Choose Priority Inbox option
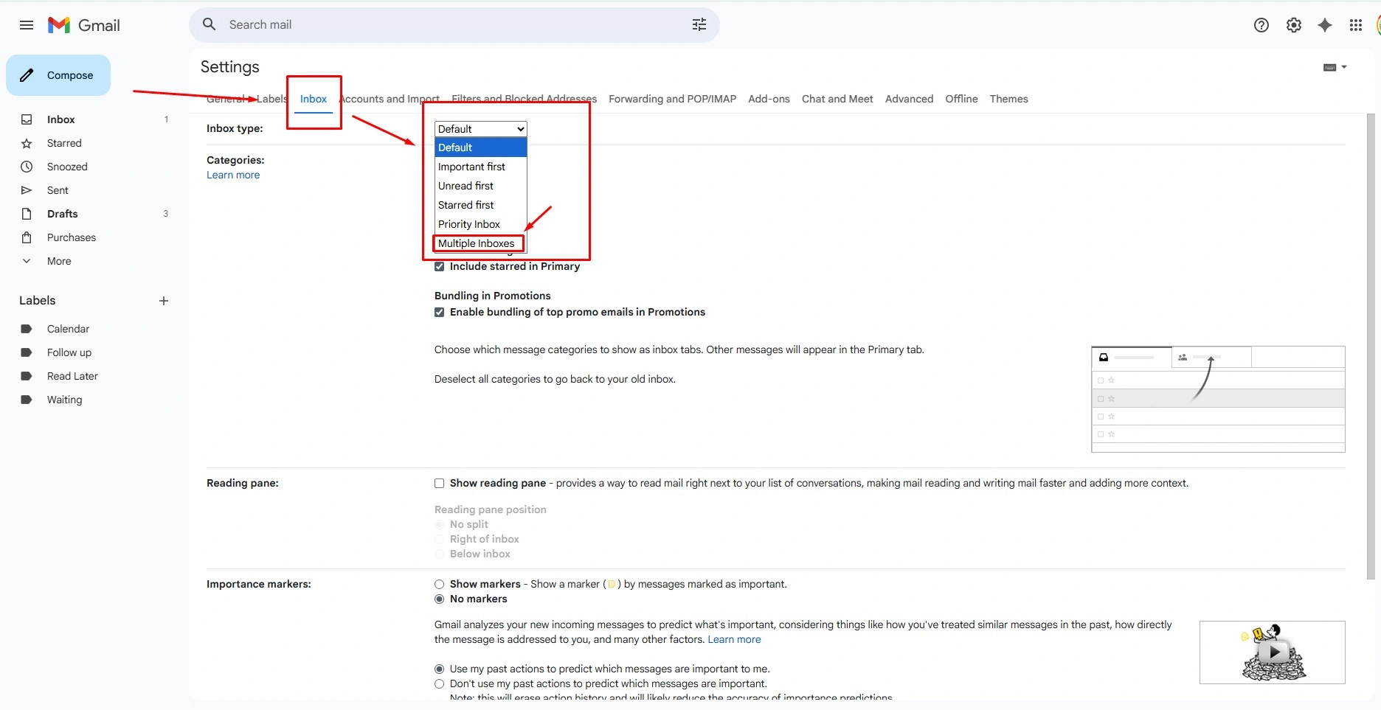Viewport: 1381px width, 710px height. 481,224
